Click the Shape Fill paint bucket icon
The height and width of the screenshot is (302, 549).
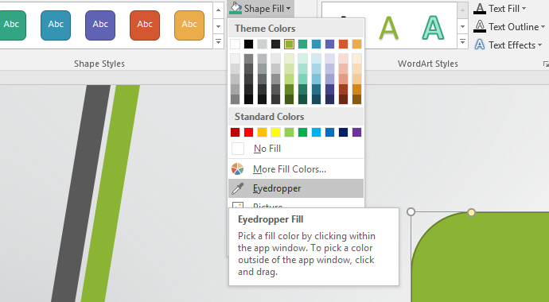tap(236, 8)
